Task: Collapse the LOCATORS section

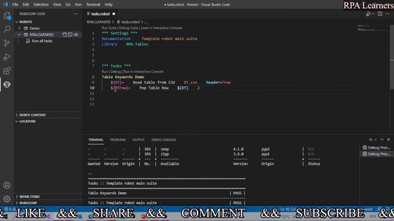Action: coord(17,122)
